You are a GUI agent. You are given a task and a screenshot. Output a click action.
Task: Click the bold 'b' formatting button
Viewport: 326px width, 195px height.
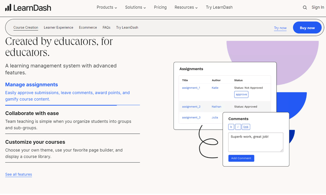click(x=231, y=127)
